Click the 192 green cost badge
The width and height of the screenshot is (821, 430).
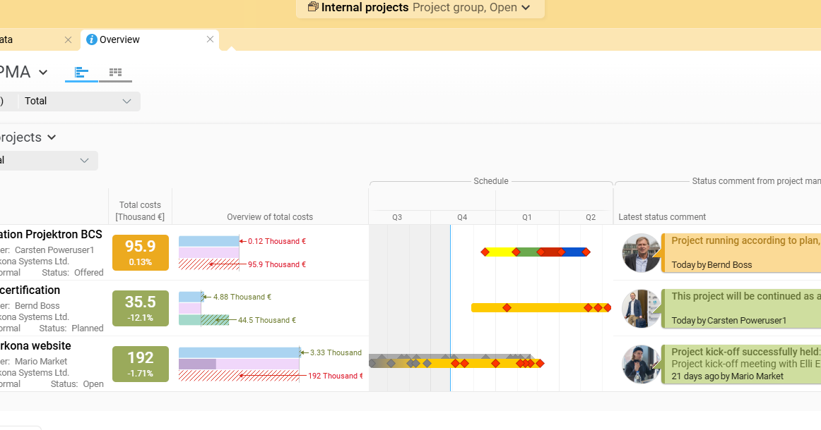(x=141, y=364)
